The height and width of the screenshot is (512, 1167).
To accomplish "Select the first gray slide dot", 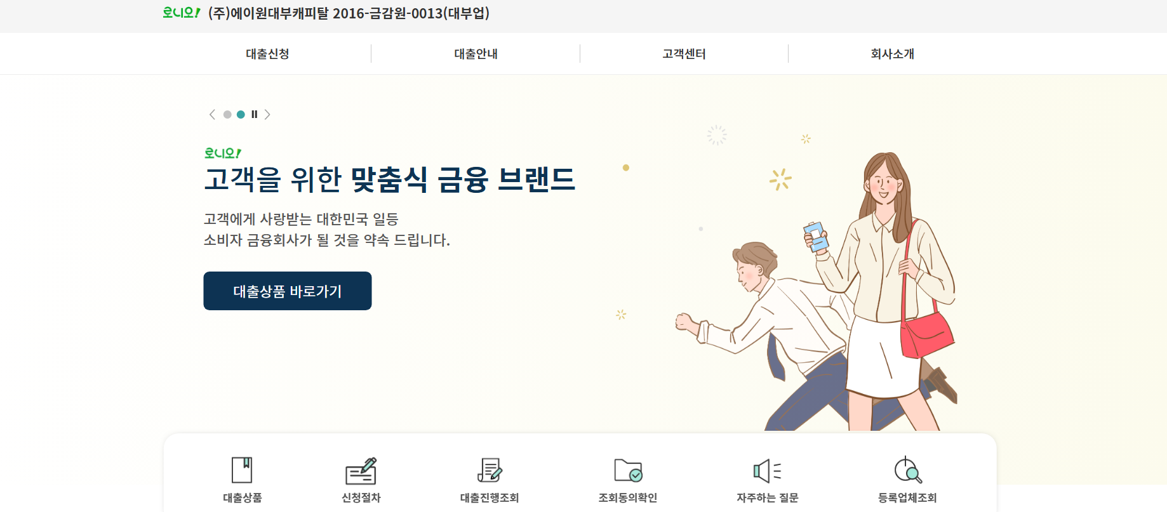I will pos(227,115).
